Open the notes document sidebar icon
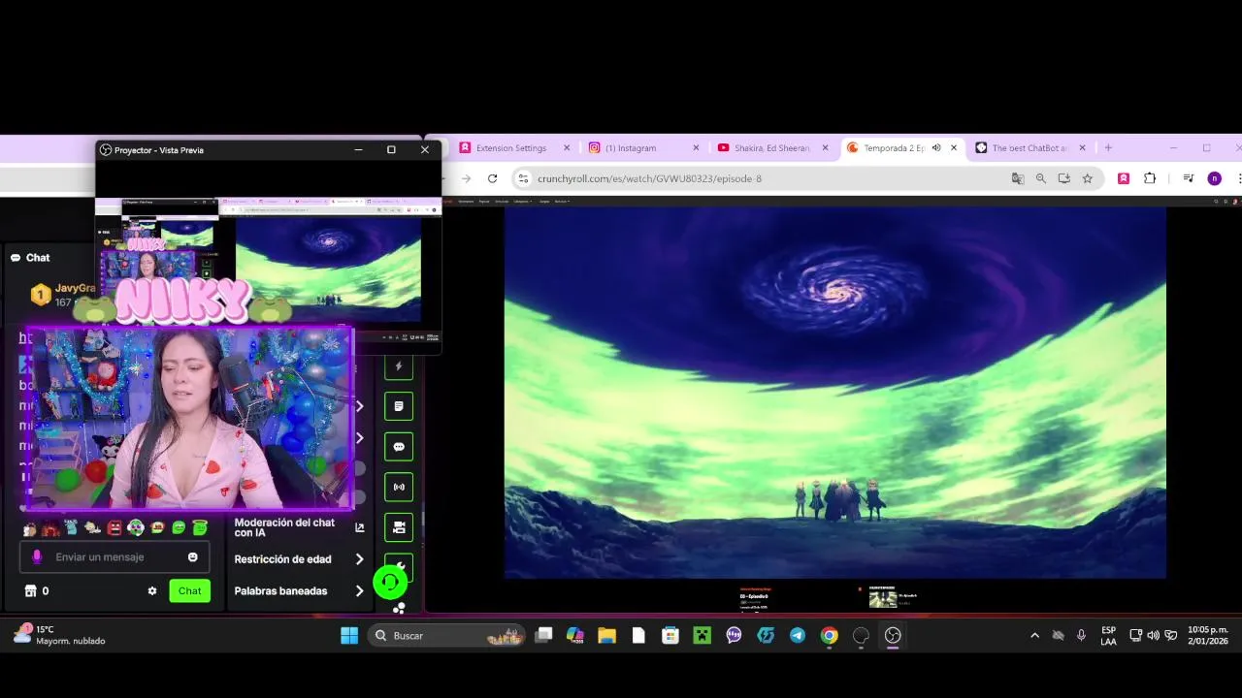 click(399, 406)
